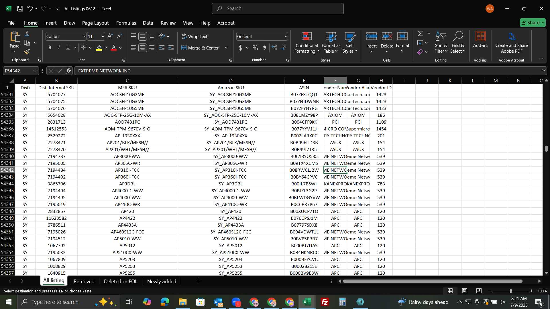Screen dimensions: 550x309
Task: Open Conditional Formatting
Action: pyautogui.click(x=307, y=42)
